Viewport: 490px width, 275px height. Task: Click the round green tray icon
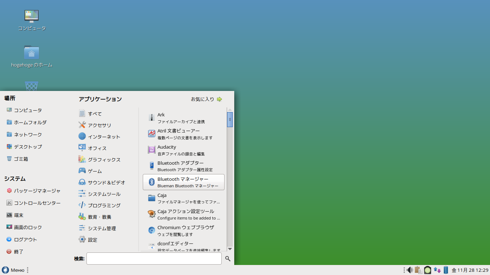click(x=428, y=270)
